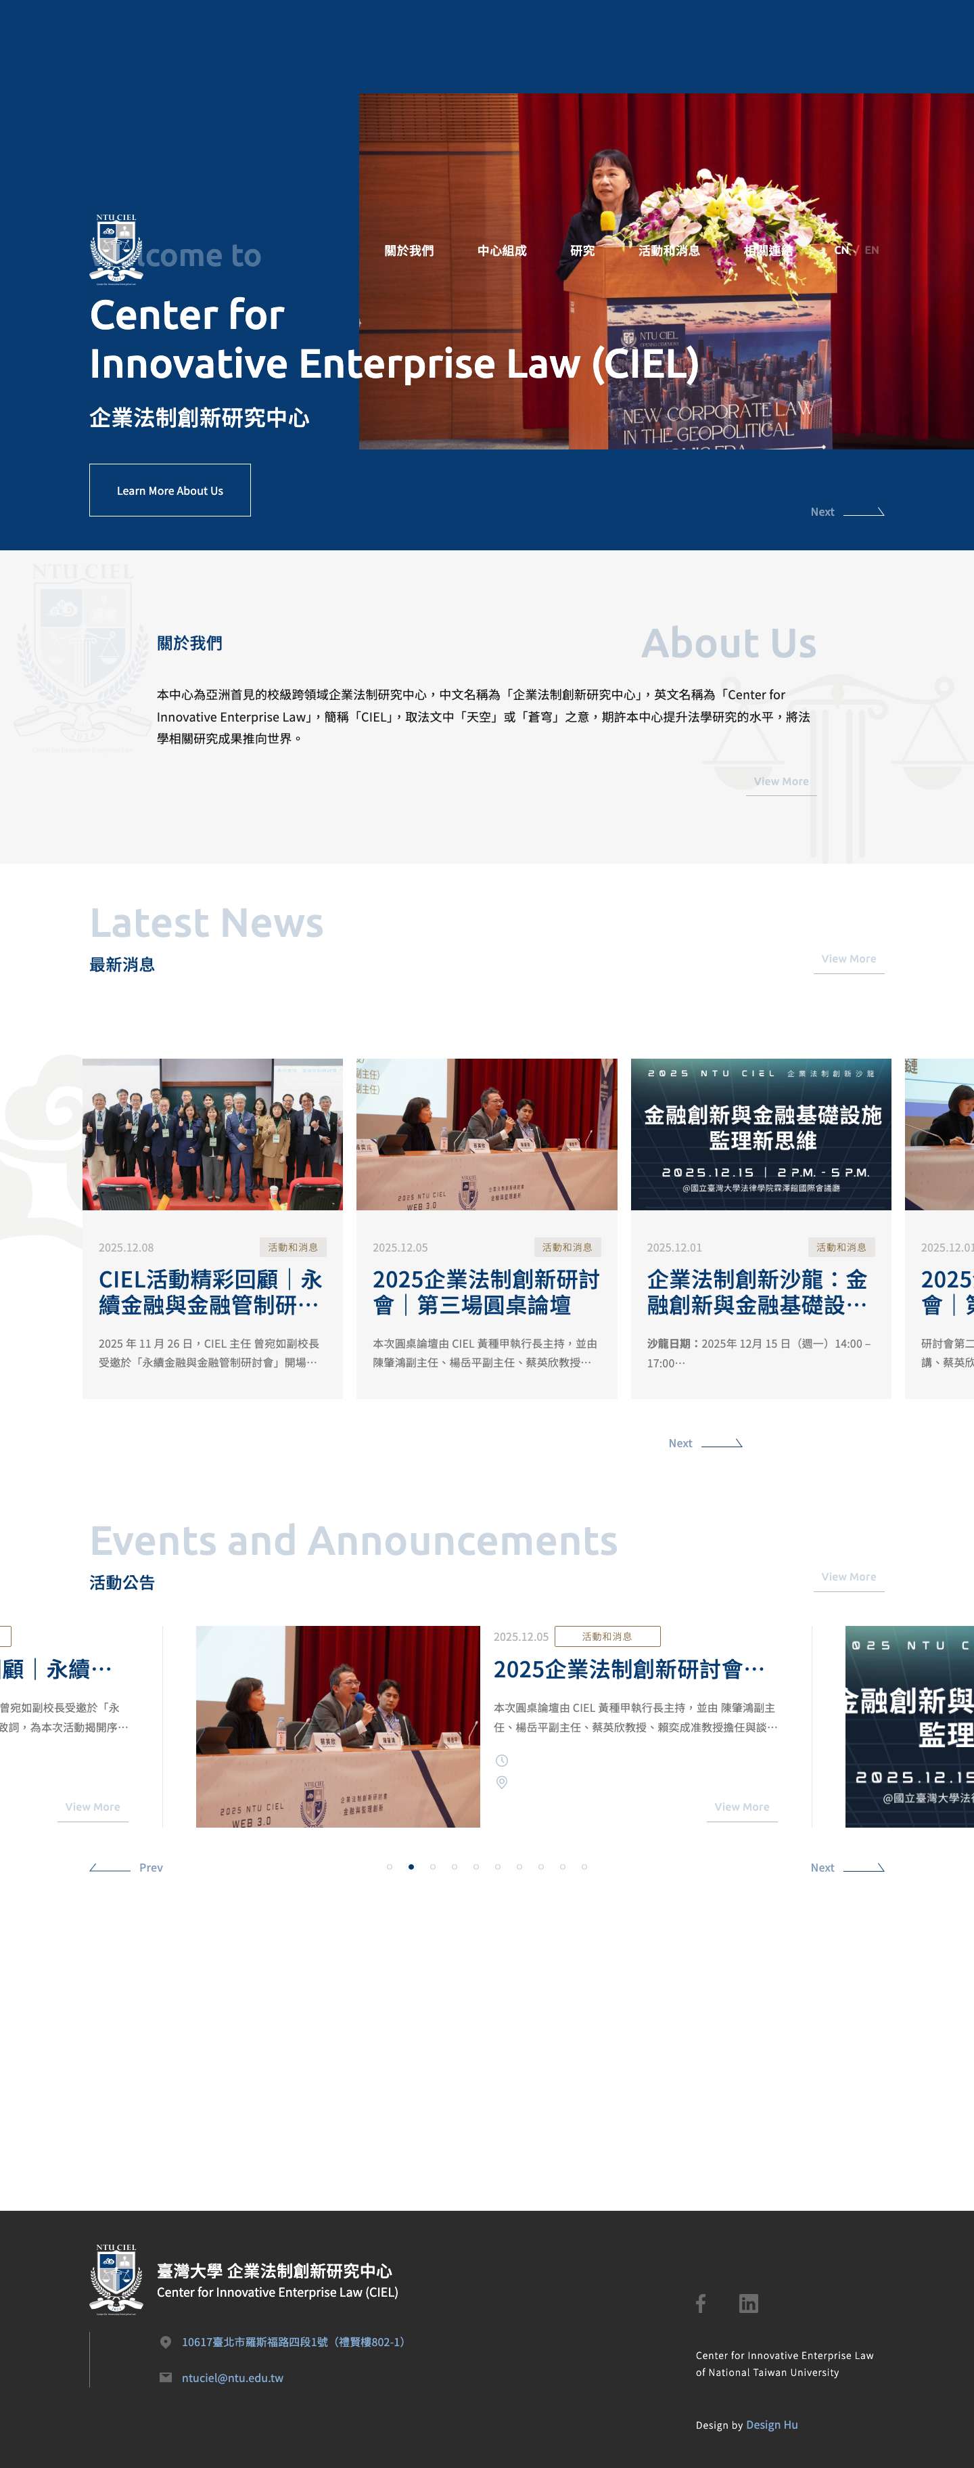Click hero slider Next arrow
This screenshot has width=974, height=2468.
(x=847, y=512)
